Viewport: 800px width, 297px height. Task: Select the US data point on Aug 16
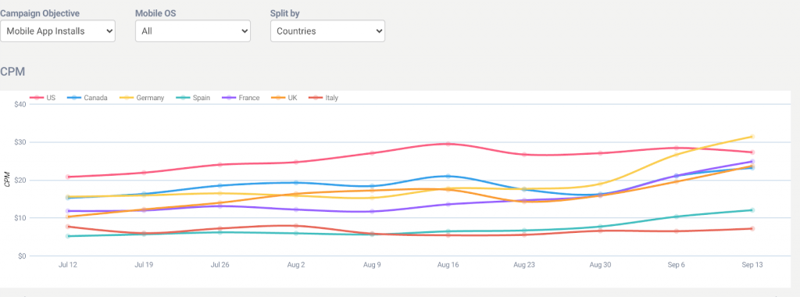(448, 144)
